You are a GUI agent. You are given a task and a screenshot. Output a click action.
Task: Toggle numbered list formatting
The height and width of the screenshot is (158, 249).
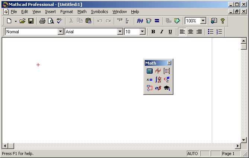(219, 32)
